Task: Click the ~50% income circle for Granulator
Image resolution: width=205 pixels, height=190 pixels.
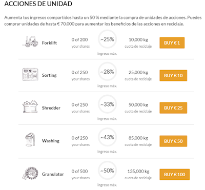Action: pos(107,171)
